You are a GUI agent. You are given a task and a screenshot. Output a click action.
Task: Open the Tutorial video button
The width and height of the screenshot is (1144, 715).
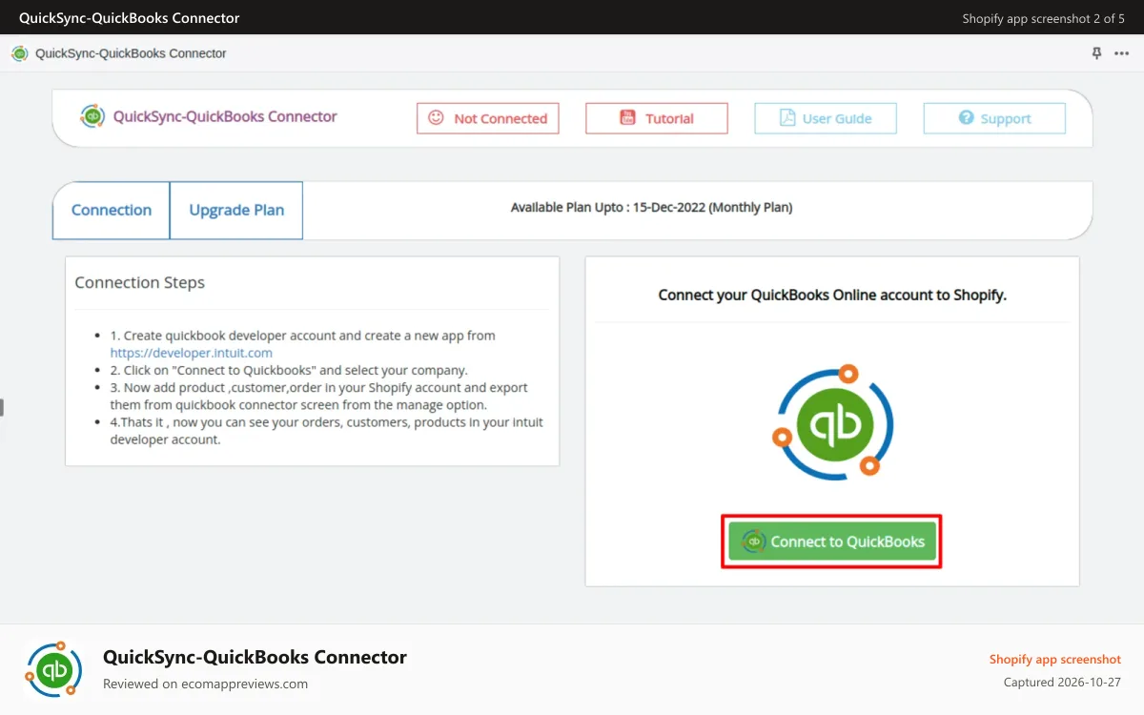pyautogui.click(x=657, y=118)
